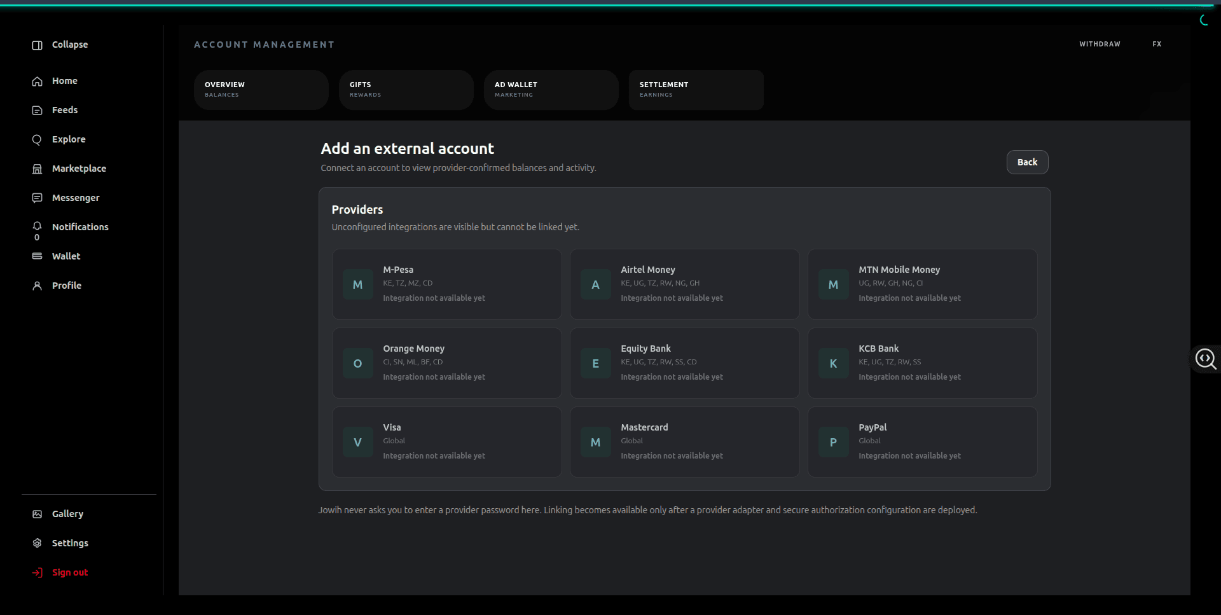Open the Ad Wallet Marketing tab

coord(551,90)
